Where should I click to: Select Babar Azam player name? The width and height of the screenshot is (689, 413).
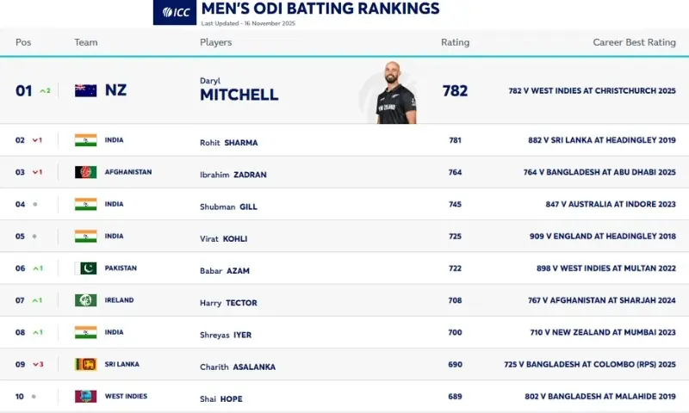[224, 271]
